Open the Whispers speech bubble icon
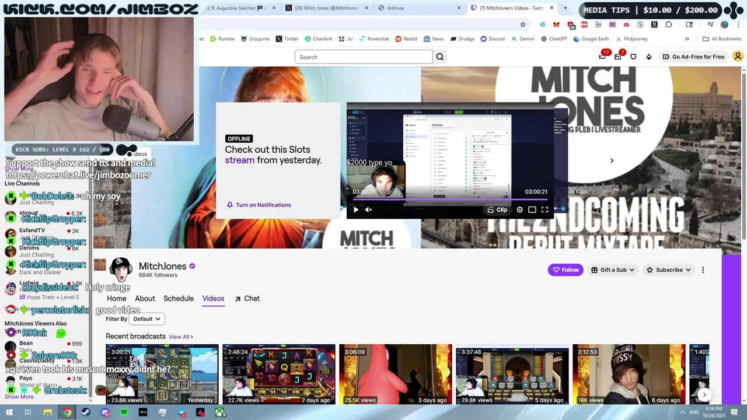Image resolution: width=747 pixels, height=420 pixels. (x=633, y=57)
